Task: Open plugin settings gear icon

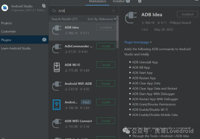Action: [140, 2]
